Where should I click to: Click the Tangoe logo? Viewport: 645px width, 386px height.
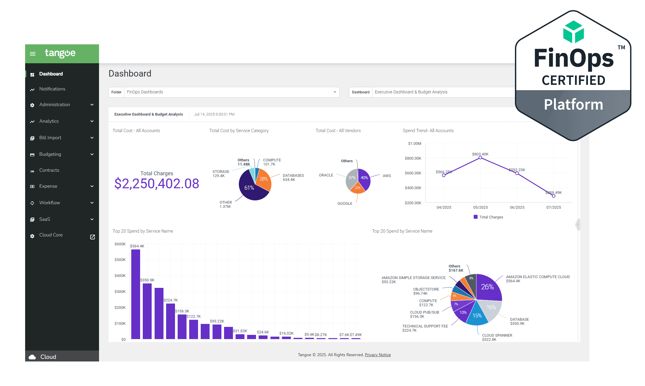click(x=60, y=53)
